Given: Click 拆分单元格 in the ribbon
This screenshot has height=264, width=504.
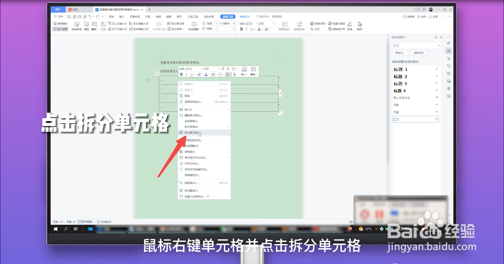Looking at the screenshot, I should pyautogui.click(x=176, y=23).
